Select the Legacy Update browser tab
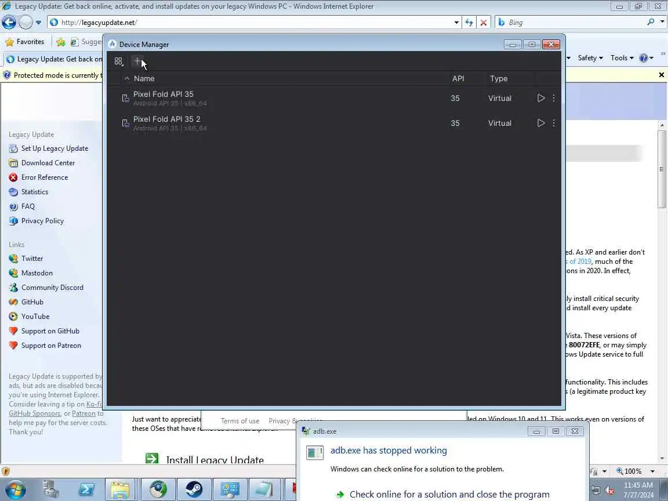Screen dimensions: 668x501 point(53,59)
